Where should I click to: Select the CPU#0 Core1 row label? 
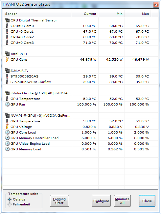pyautogui.click(x=22, y=31)
